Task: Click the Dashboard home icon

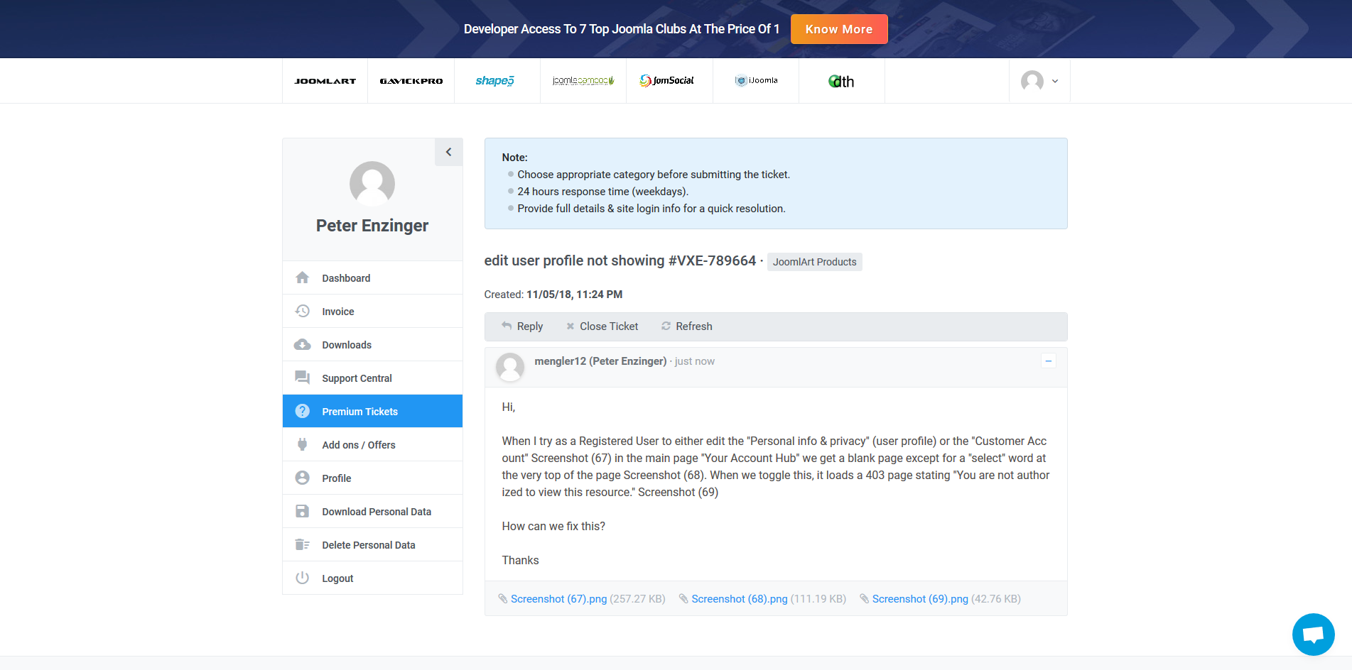Action: (303, 278)
